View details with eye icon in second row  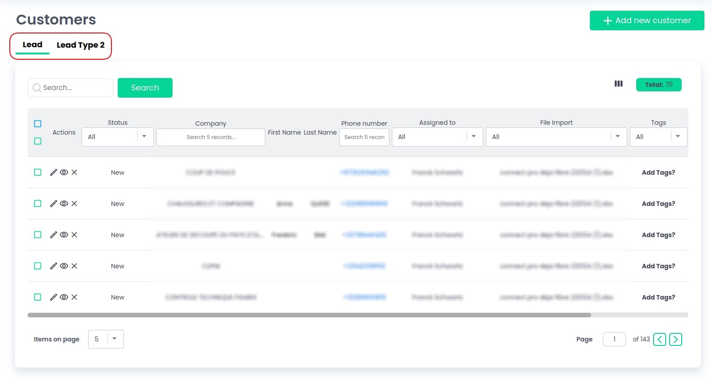coord(64,204)
